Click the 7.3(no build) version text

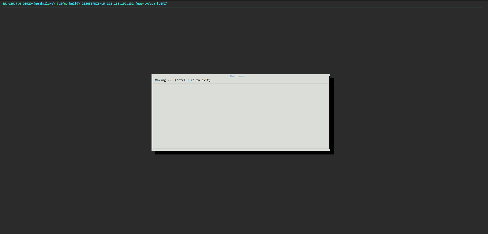pyautogui.click(x=68, y=4)
